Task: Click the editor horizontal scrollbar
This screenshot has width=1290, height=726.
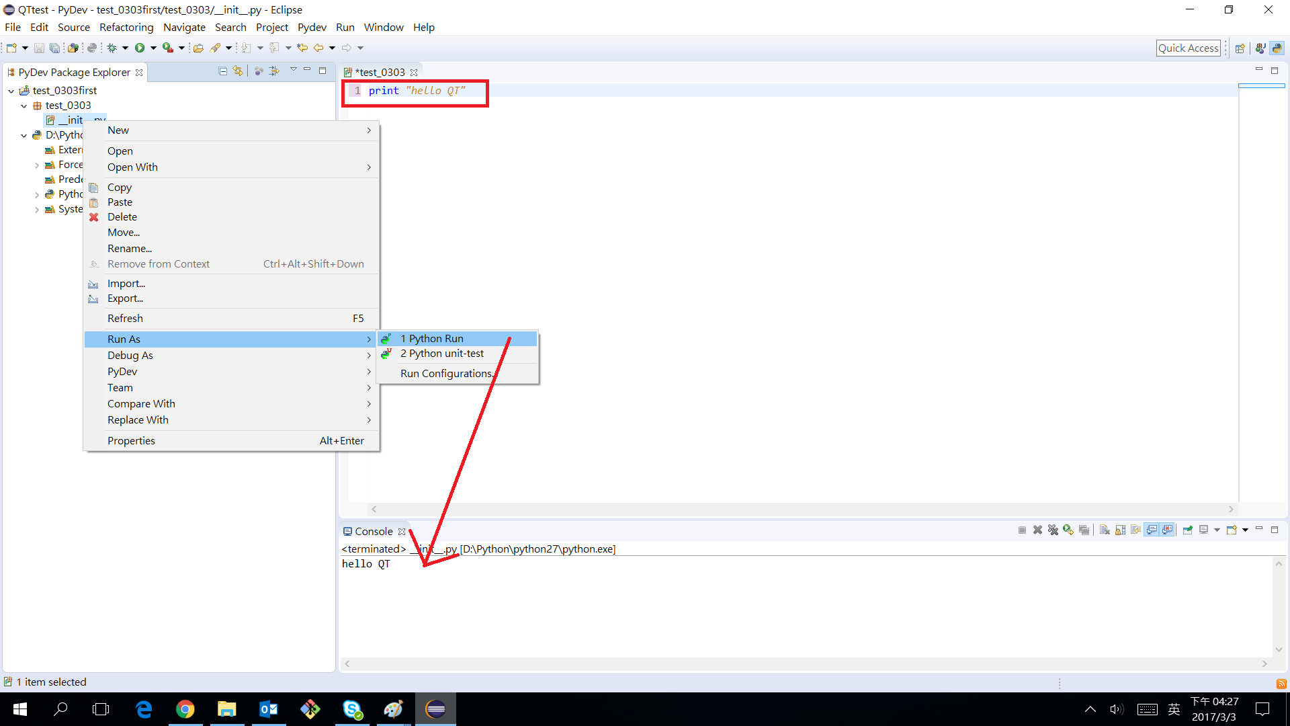Action: point(802,510)
